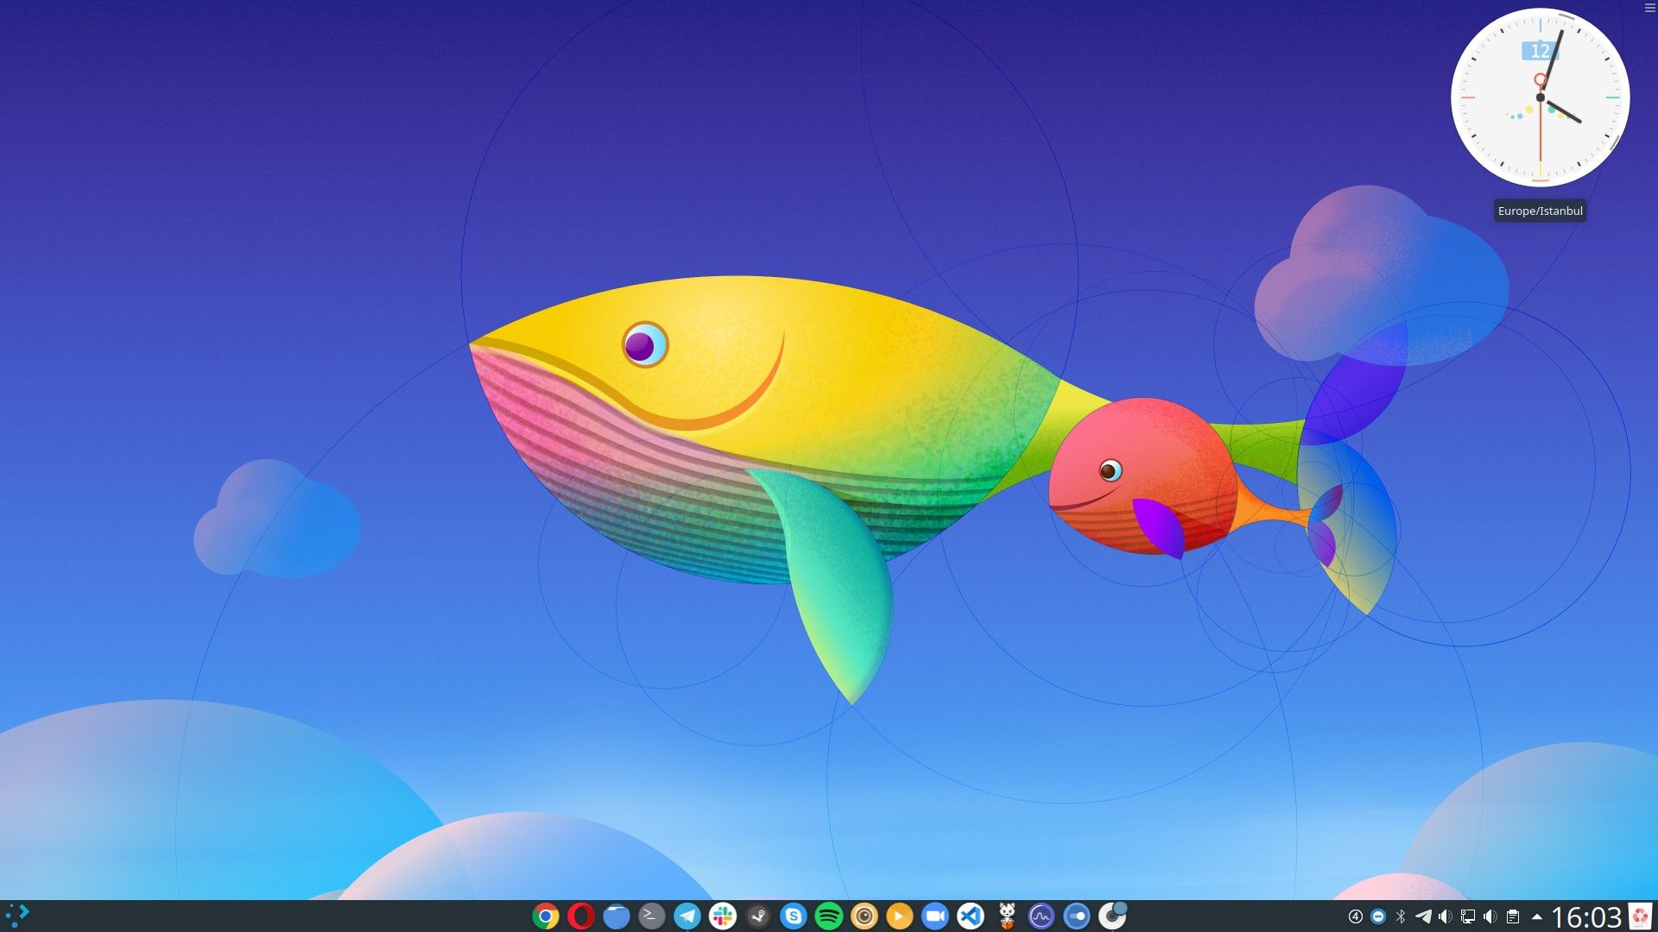Screen dimensions: 1658x932
Task: Open the Zoom meeting app
Action: [x=935, y=916]
